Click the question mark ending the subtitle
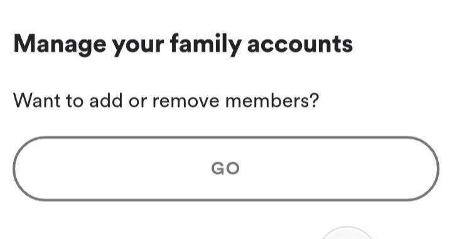The width and height of the screenshot is (452, 239). pyautogui.click(x=315, y=100)
